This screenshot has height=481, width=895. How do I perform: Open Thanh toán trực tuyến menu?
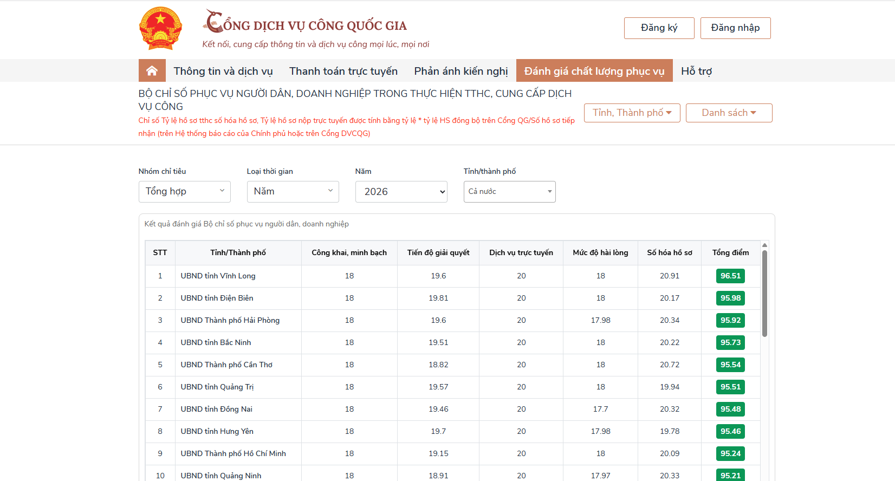point(343,71)
